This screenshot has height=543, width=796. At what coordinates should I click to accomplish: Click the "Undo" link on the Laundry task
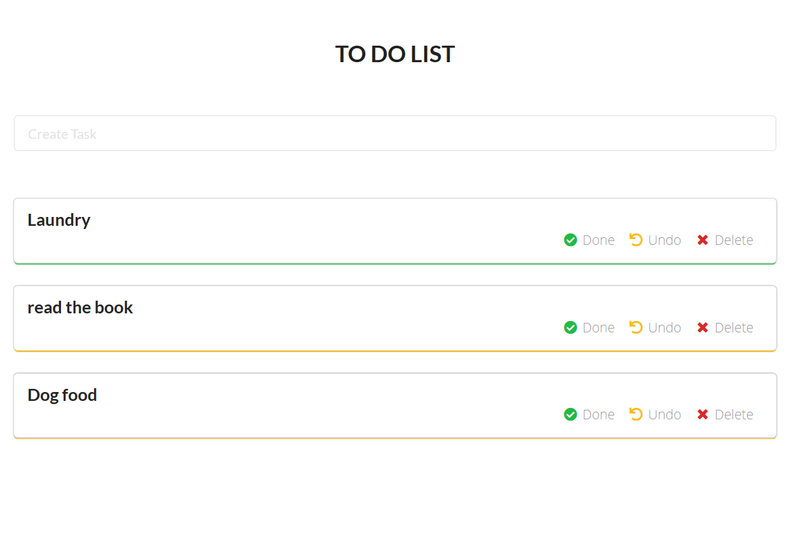tap(664, 240)
